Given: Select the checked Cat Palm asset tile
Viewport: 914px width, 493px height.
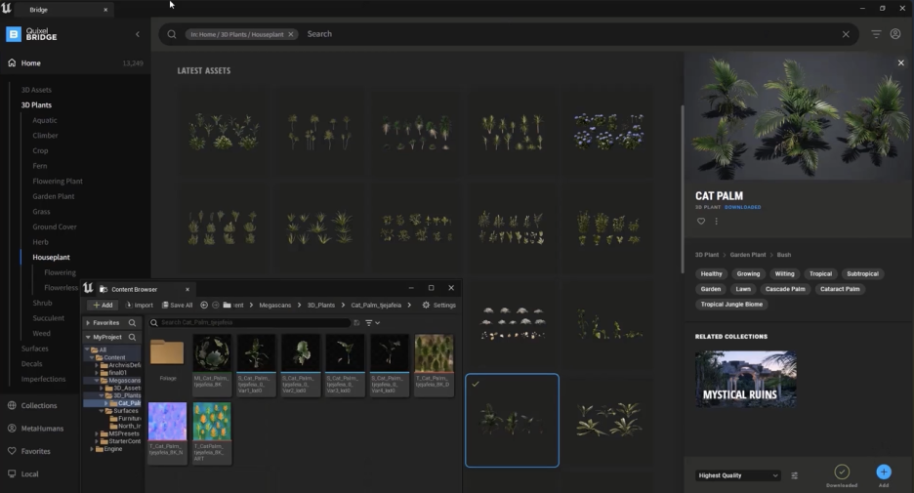Looking at the screenshot, I should coord(512,420).
